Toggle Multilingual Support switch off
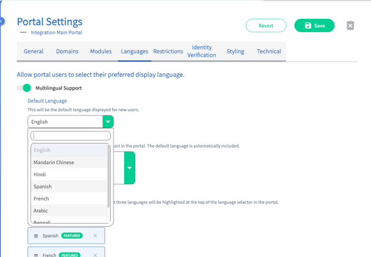Image resolution: width=371 pixels, height=257 pixels. (x=24, y=88)
